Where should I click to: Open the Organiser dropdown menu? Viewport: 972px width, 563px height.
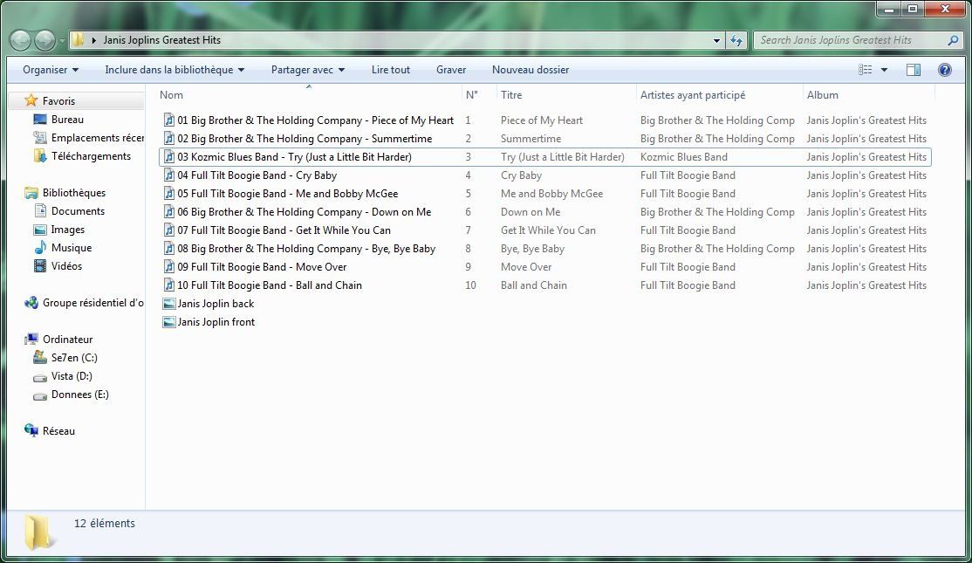(51, 70)
